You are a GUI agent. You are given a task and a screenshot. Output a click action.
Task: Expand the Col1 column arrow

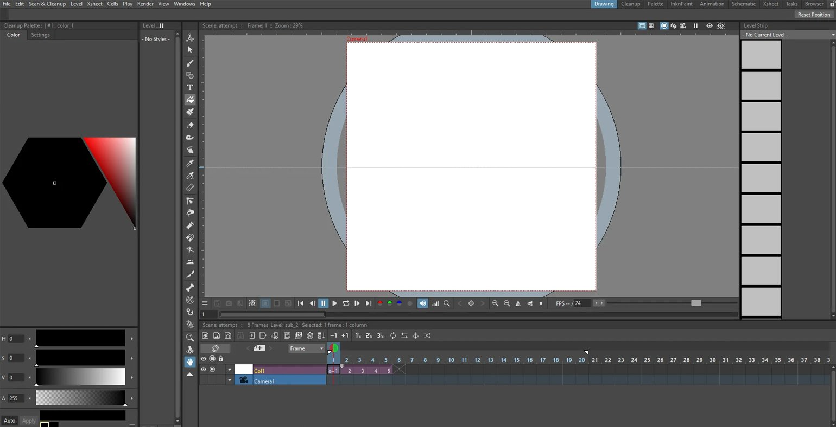pos(230,370)
